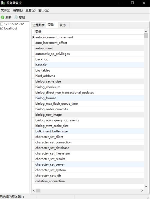
Task: Click the vertical scrollbar down arrow
Action: 146,186
